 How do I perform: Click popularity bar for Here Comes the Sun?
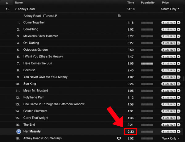point(147,63)
